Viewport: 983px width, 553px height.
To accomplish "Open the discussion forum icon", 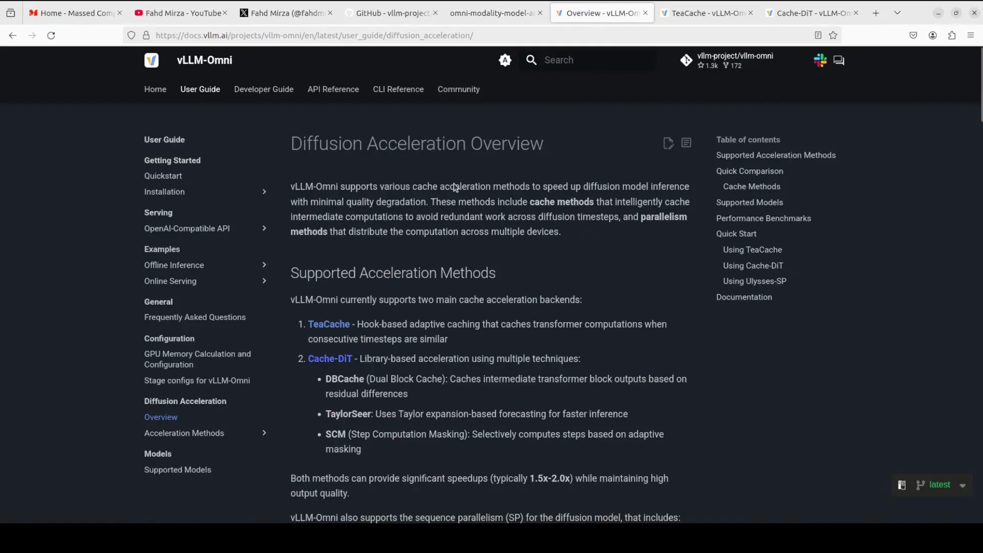I will [x=839, y=60].
